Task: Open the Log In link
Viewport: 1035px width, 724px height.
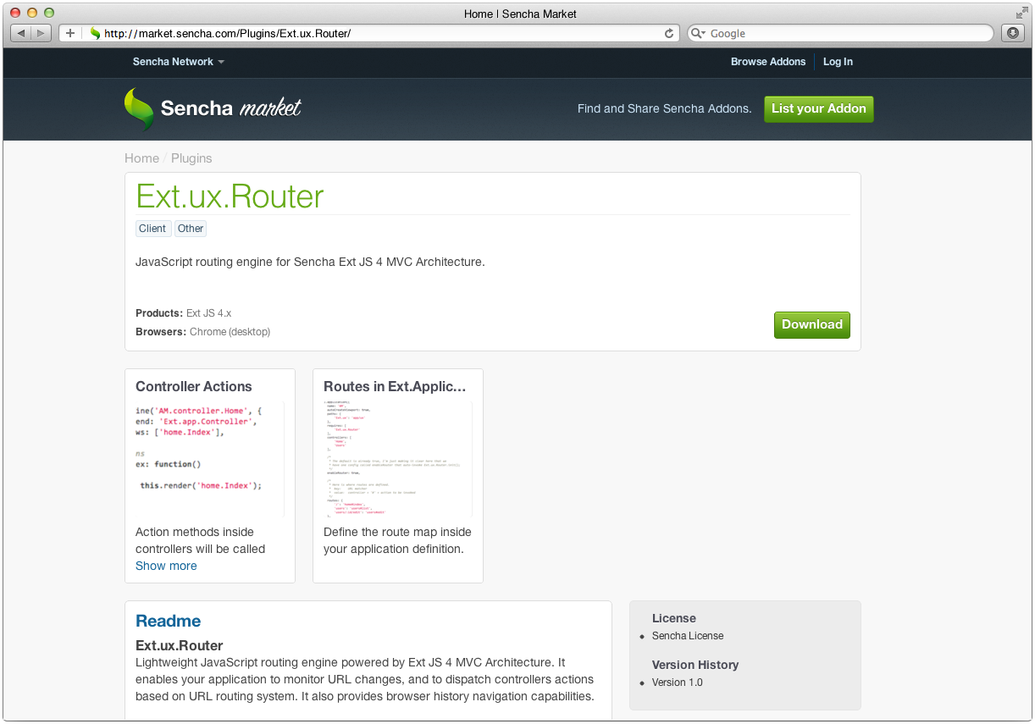Action: point(838,62)
